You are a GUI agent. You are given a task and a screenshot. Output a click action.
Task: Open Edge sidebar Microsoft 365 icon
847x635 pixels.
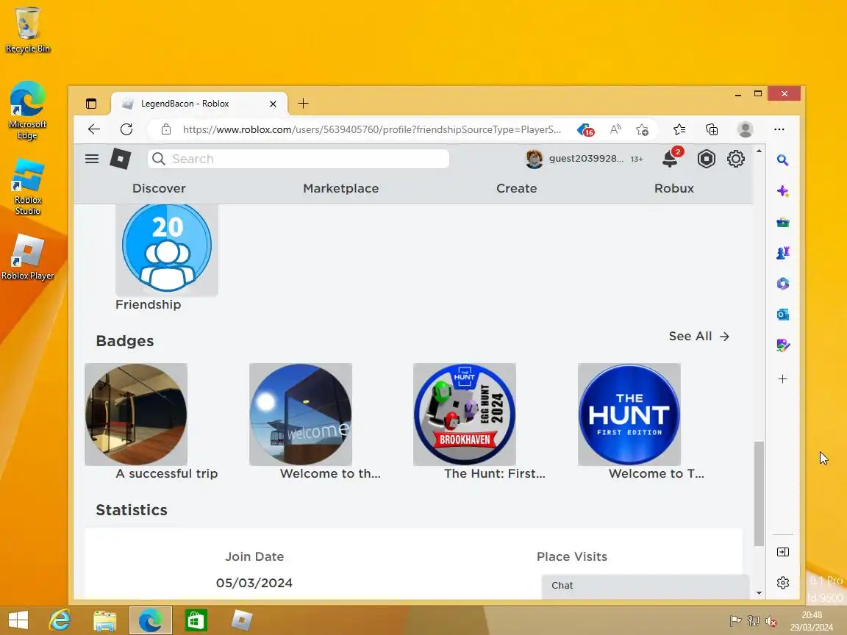(783, 284)
